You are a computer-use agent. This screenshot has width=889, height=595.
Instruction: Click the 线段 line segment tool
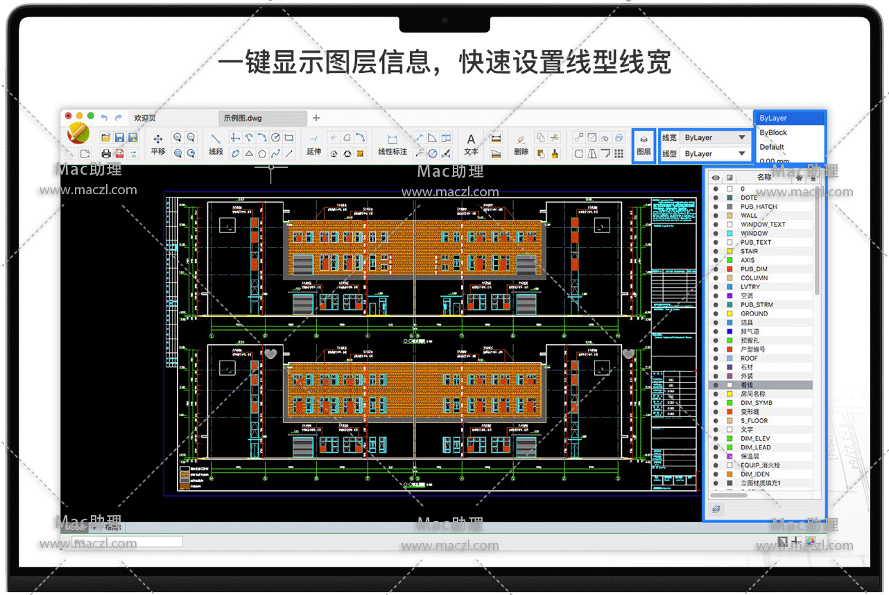click(x=216, y=144)
